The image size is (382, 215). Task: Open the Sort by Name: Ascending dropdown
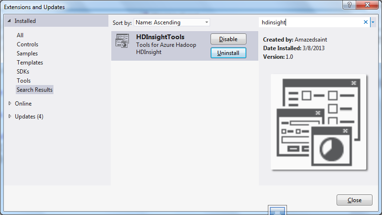click(172, 22)
